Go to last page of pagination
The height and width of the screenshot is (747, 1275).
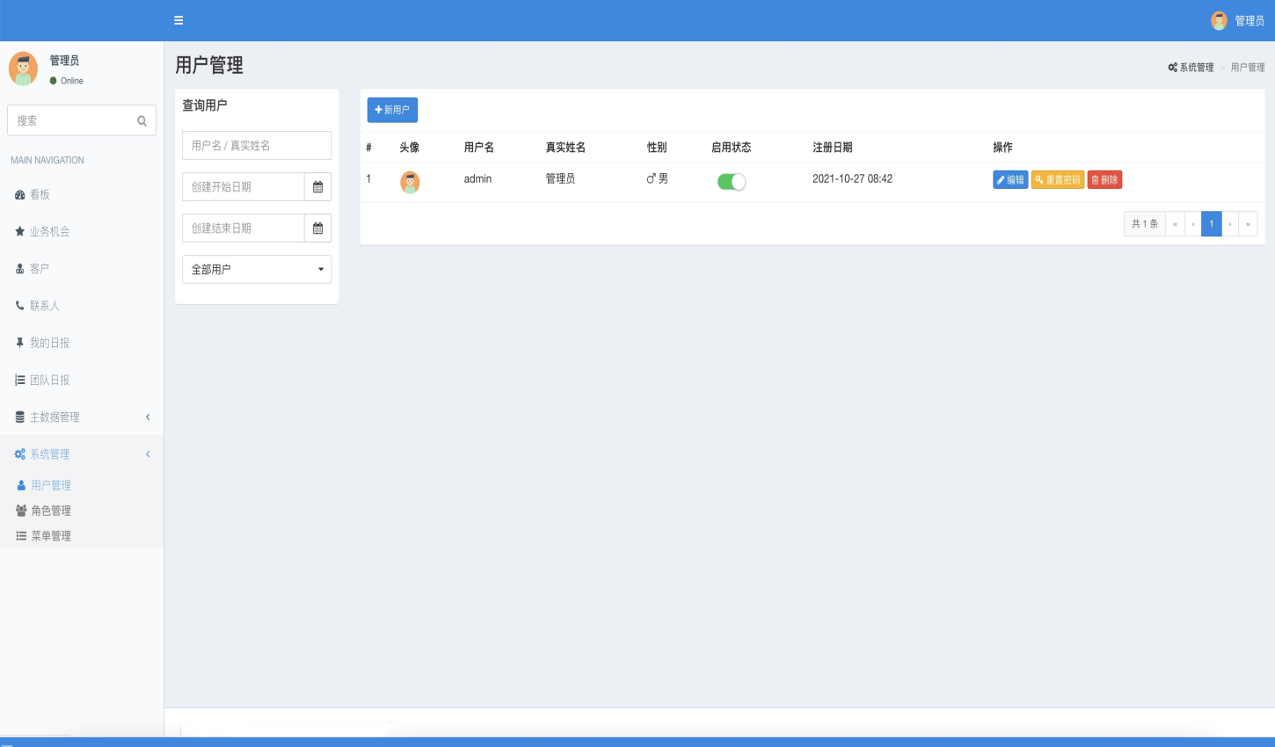pyautogui.click(x=1248, y=224)
